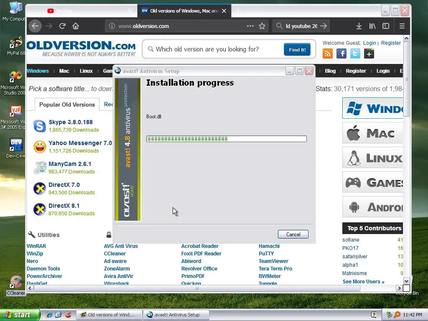Open the Facebook social icon
The width and height of the screenshot is (428, 321).
[x=341, y=53]
